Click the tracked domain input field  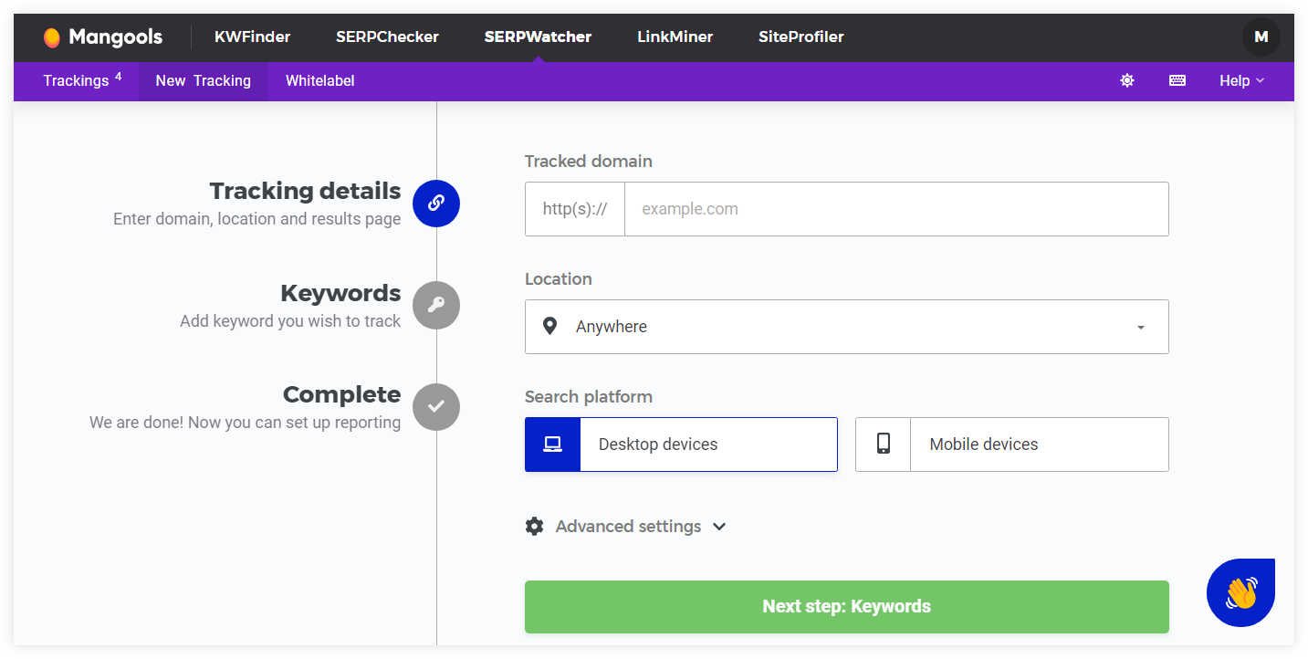895,208
